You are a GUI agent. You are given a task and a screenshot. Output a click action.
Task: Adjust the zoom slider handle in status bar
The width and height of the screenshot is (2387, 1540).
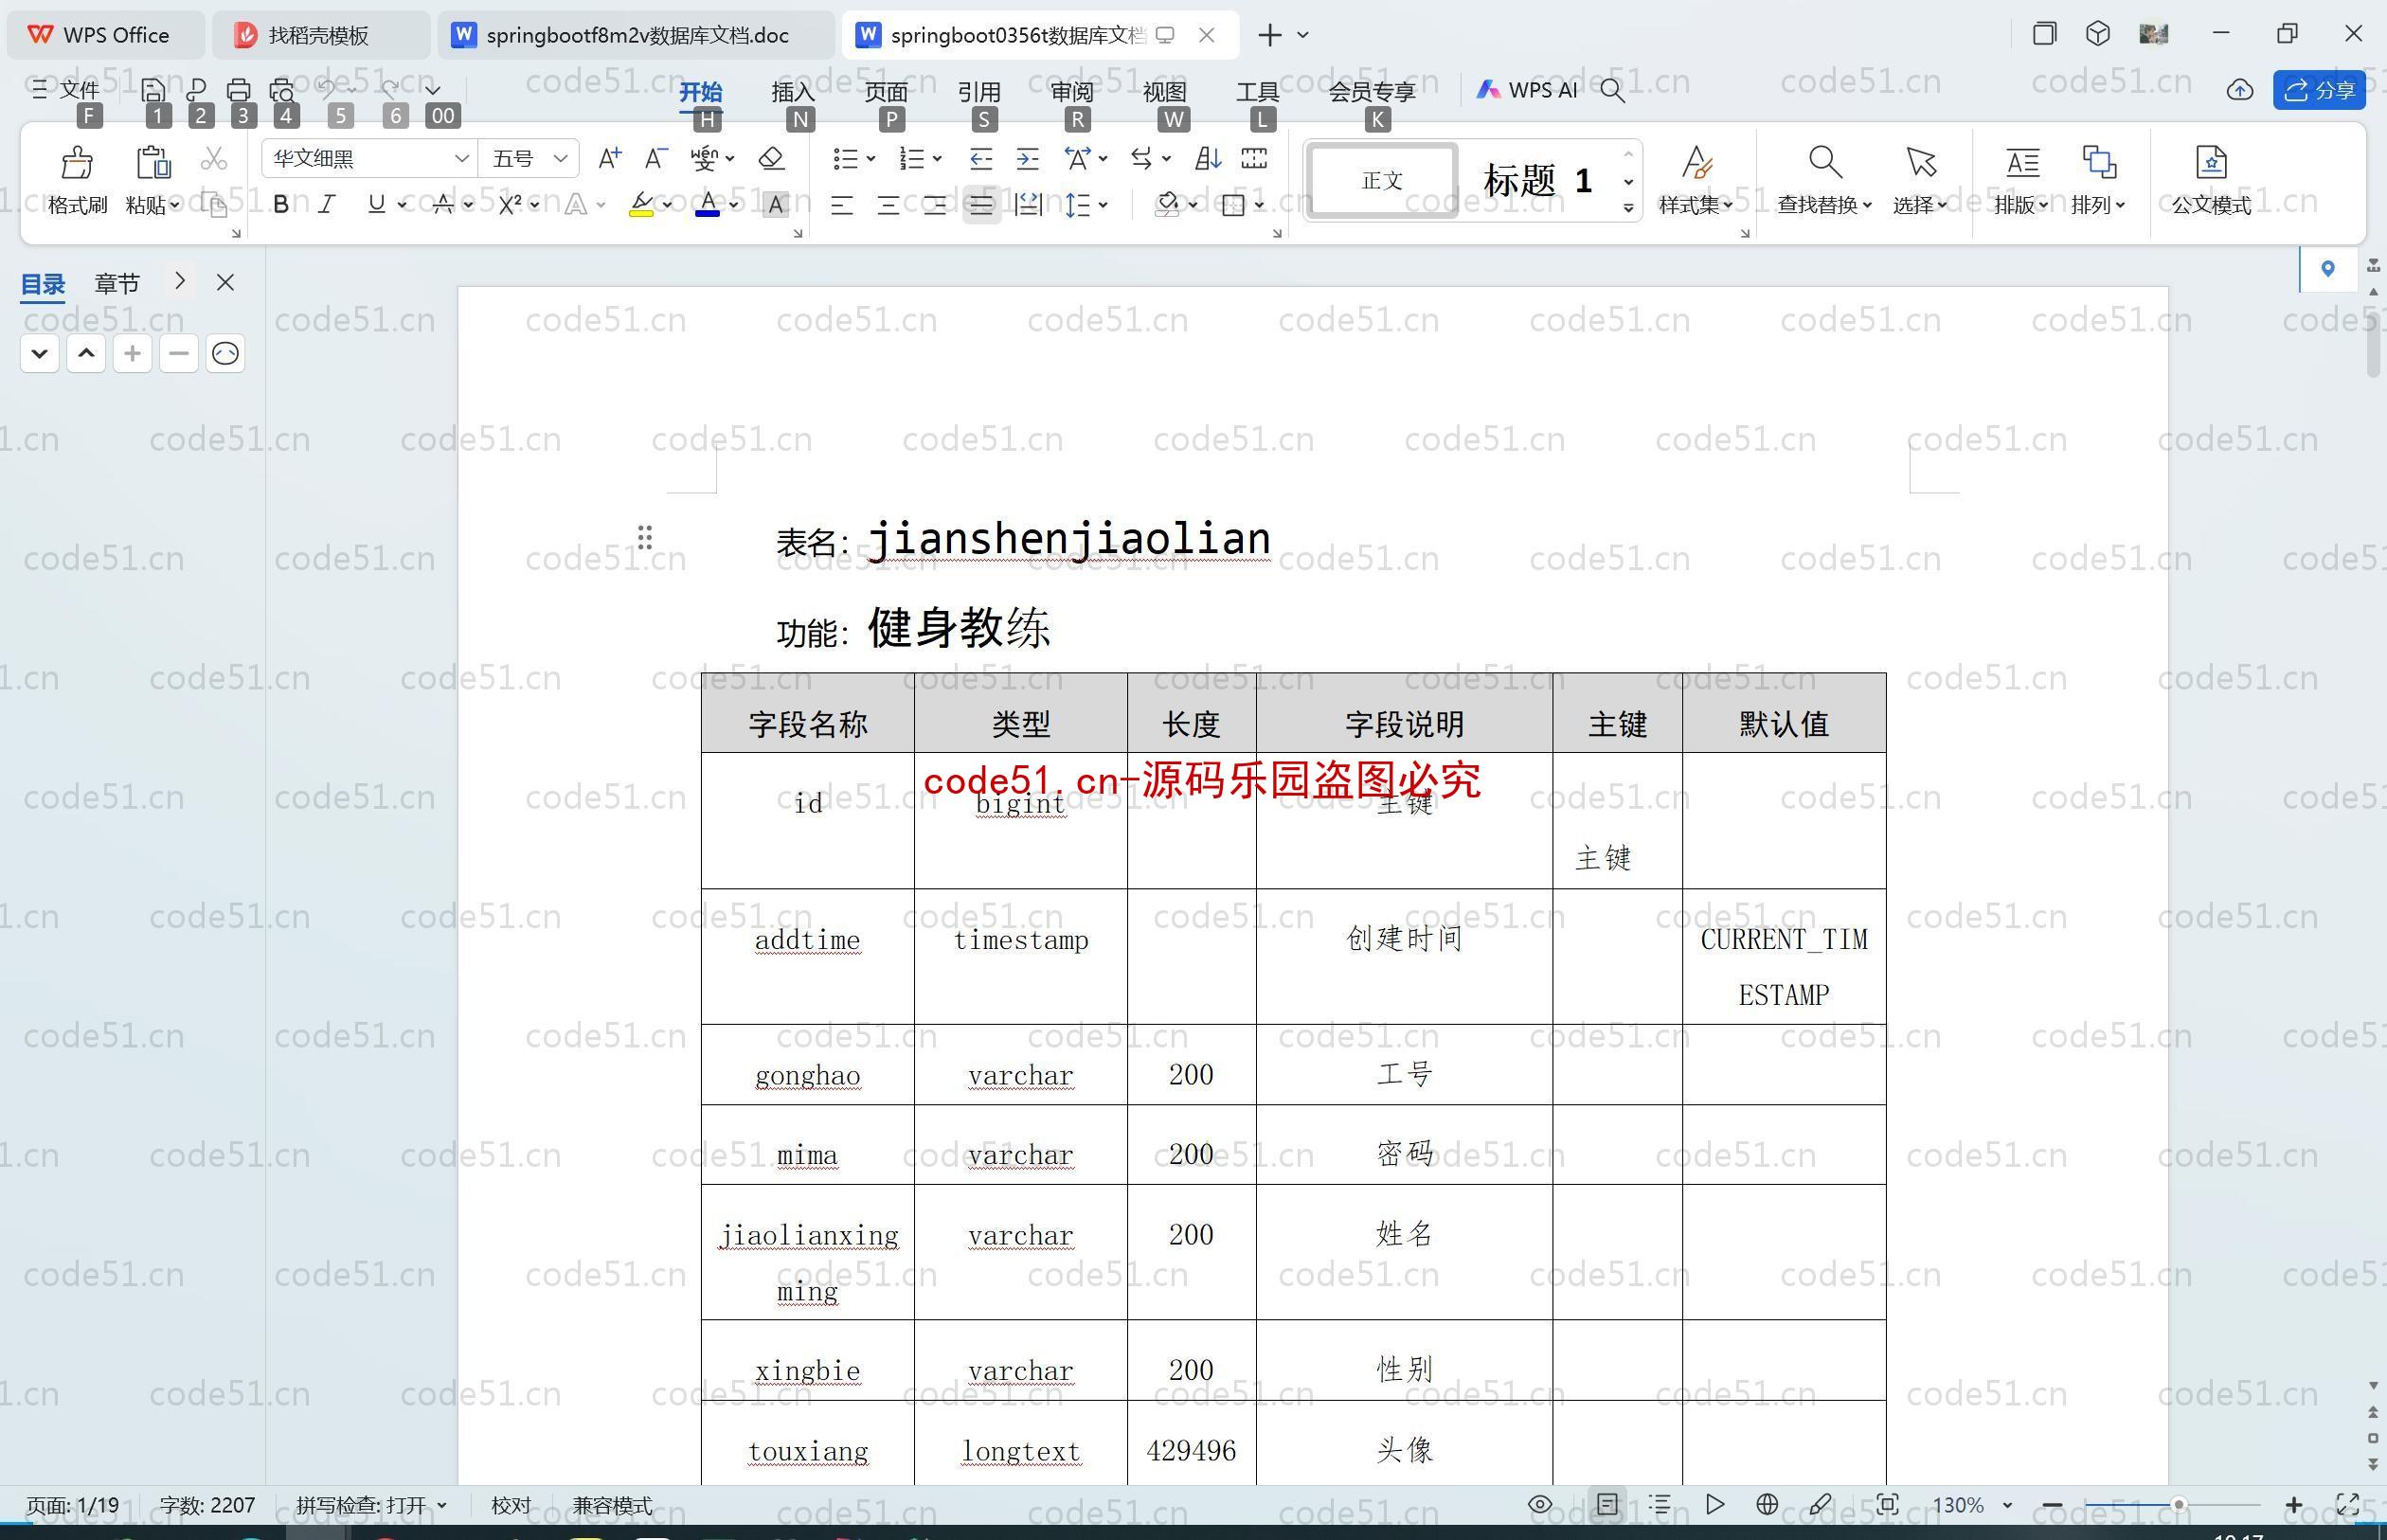pos(2177,1504)
